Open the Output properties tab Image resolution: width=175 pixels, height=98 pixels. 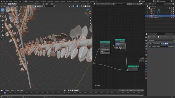click(x=146, y=44)
